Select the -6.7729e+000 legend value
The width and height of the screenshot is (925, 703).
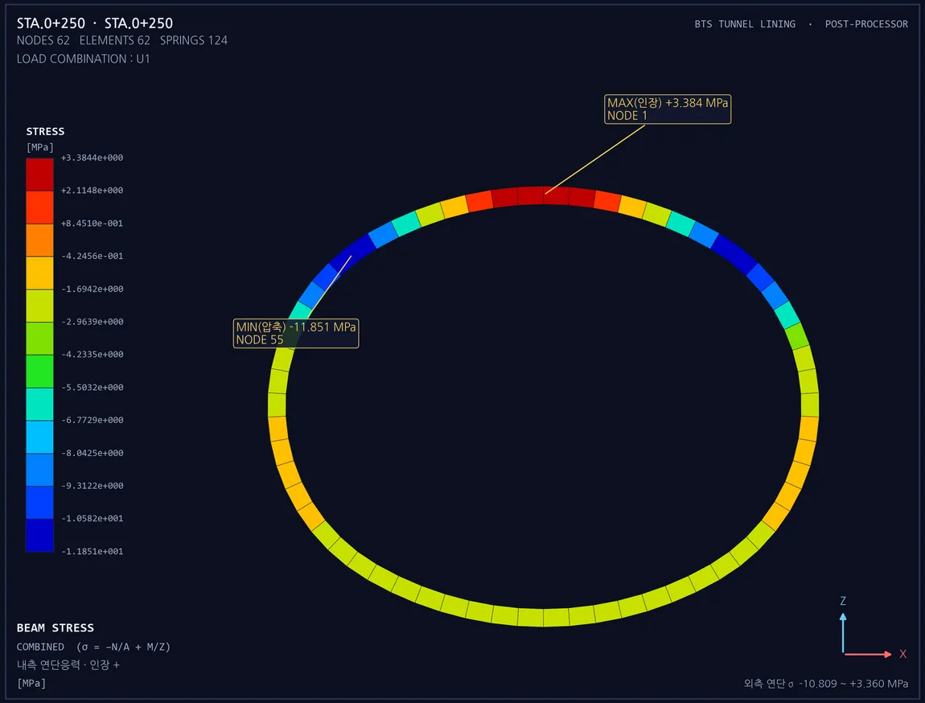click(x=92, y=421)
